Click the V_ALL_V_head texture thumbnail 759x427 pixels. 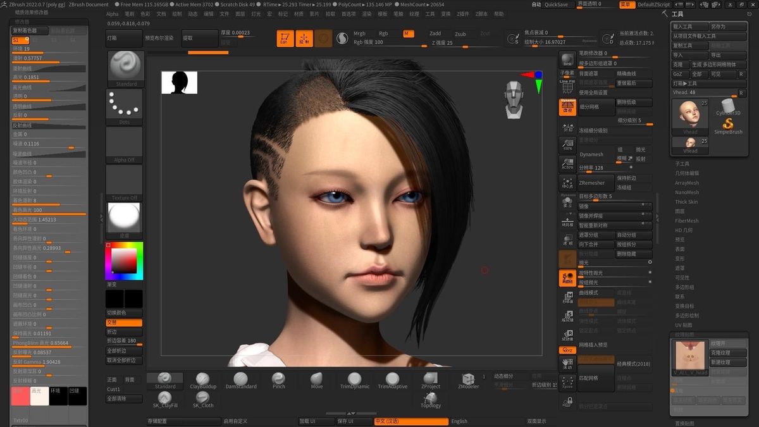click(x=690, y=358)
